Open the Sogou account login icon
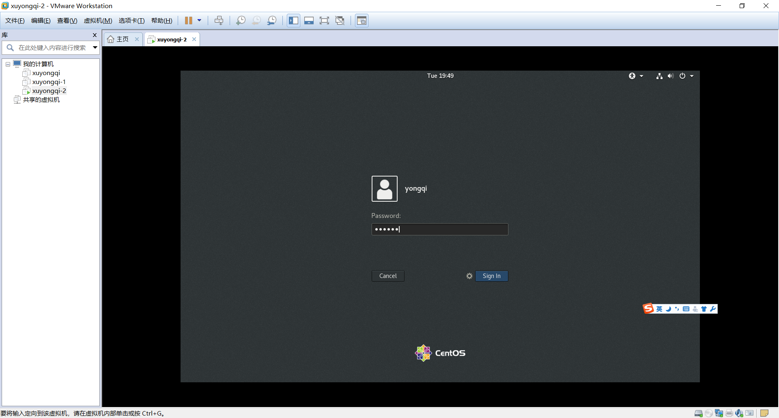This screenshot has width=779, height=418. (695, 309)
